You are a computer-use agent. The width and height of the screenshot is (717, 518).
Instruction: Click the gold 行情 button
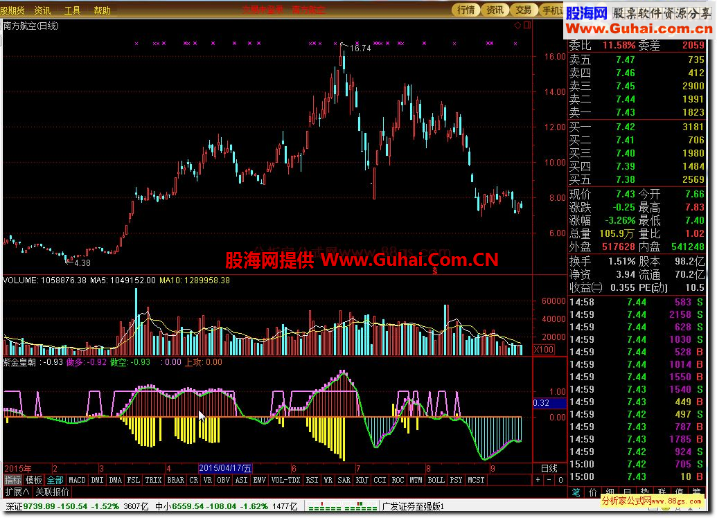pyautogui.click(x=466, y=10)
